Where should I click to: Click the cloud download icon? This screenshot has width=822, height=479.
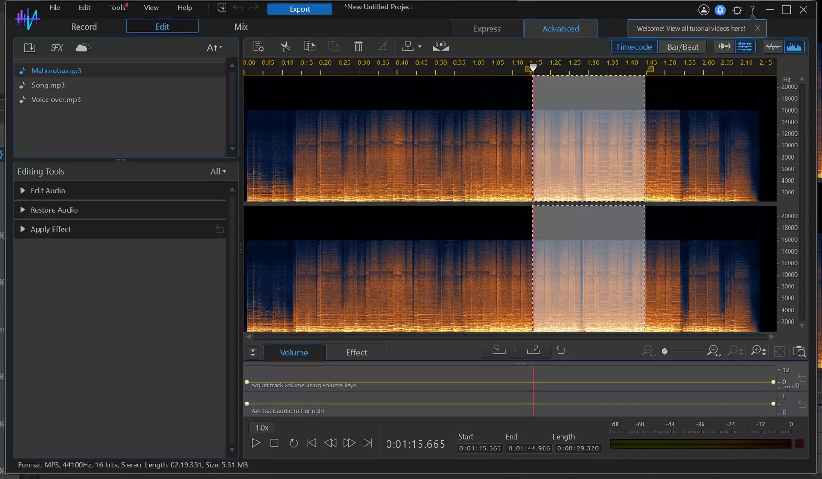tap(83, 47)
